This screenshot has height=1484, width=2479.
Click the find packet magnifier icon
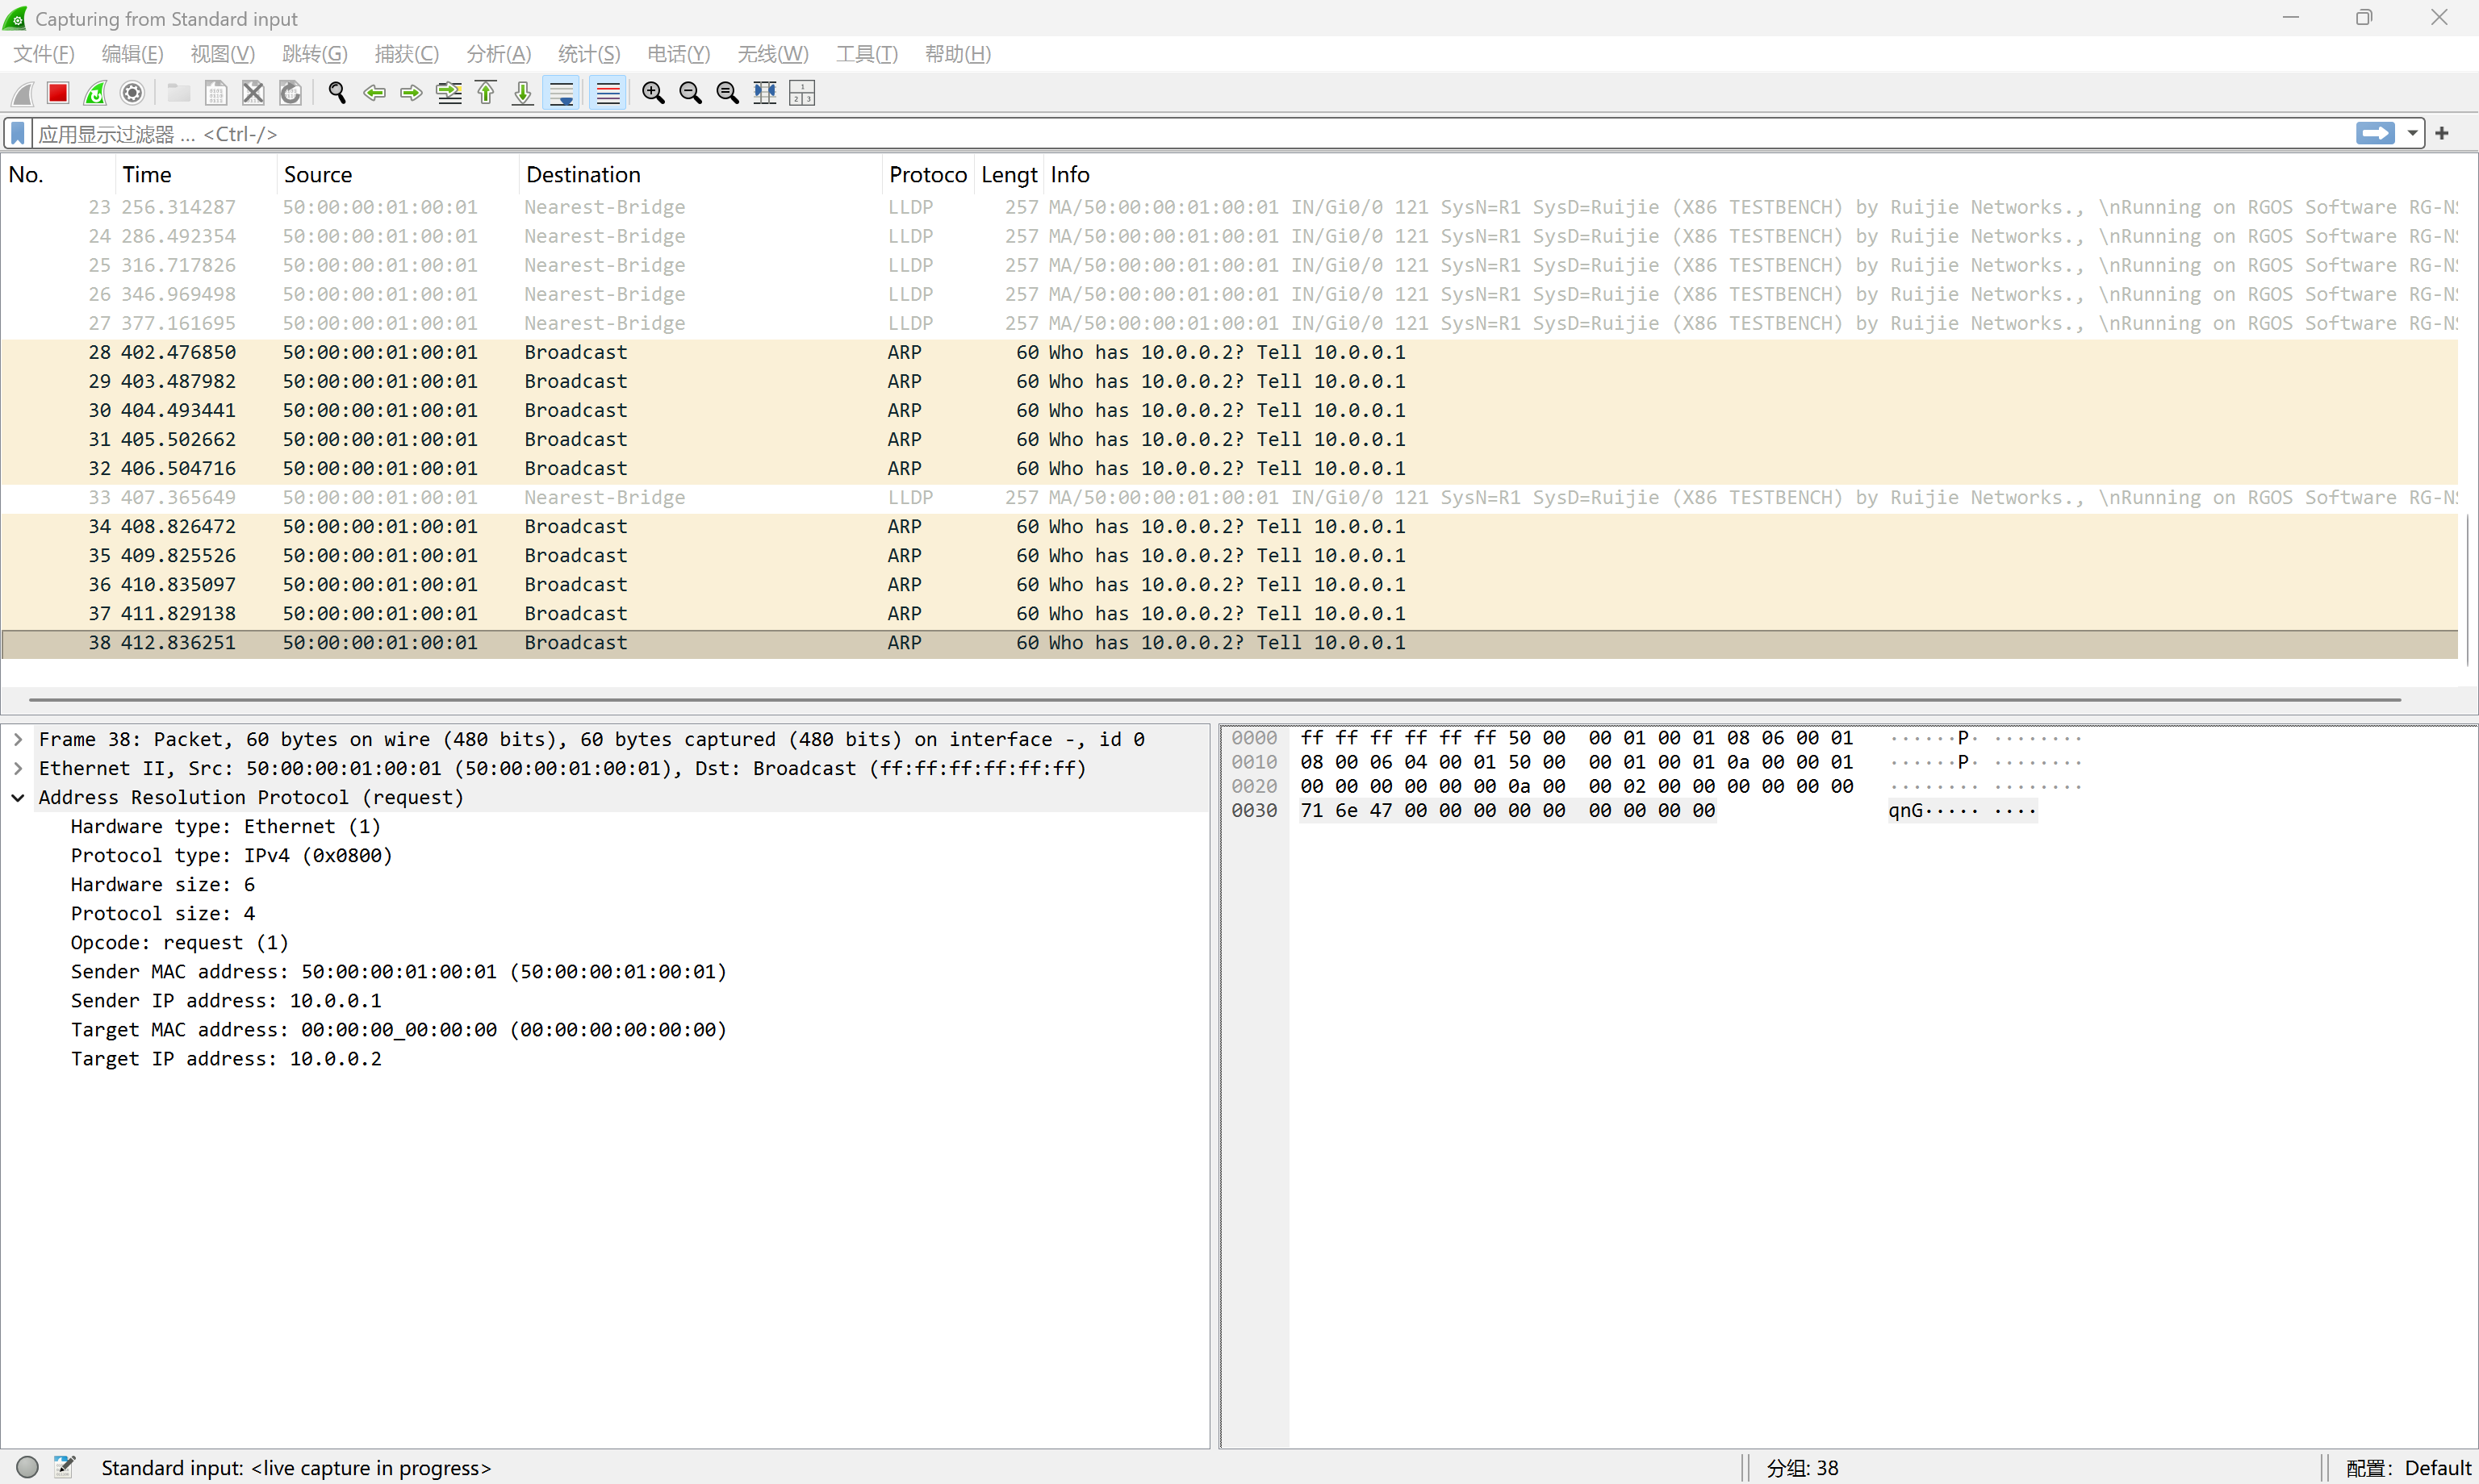pos(337,93)
